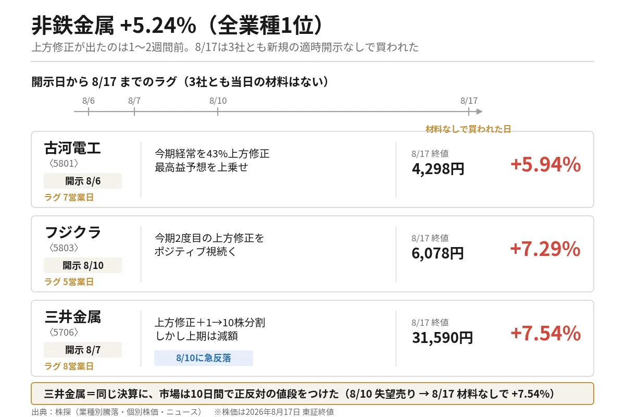Click the 4,298円 closing price
This screenshot has width=625, height=417.
pyautogui.click(x=438, y=169)
